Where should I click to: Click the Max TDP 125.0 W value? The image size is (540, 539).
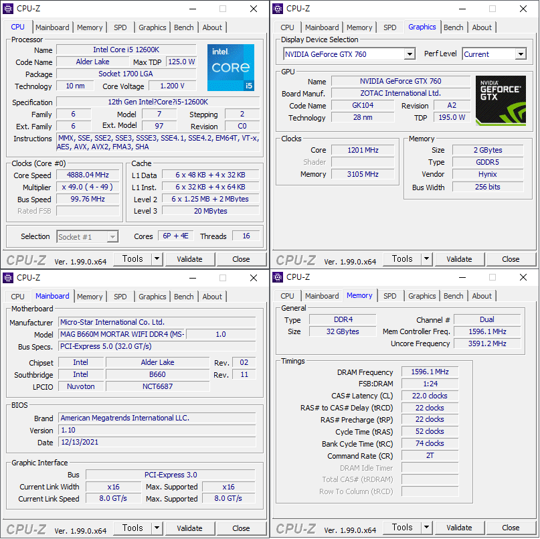click(181, 62)
